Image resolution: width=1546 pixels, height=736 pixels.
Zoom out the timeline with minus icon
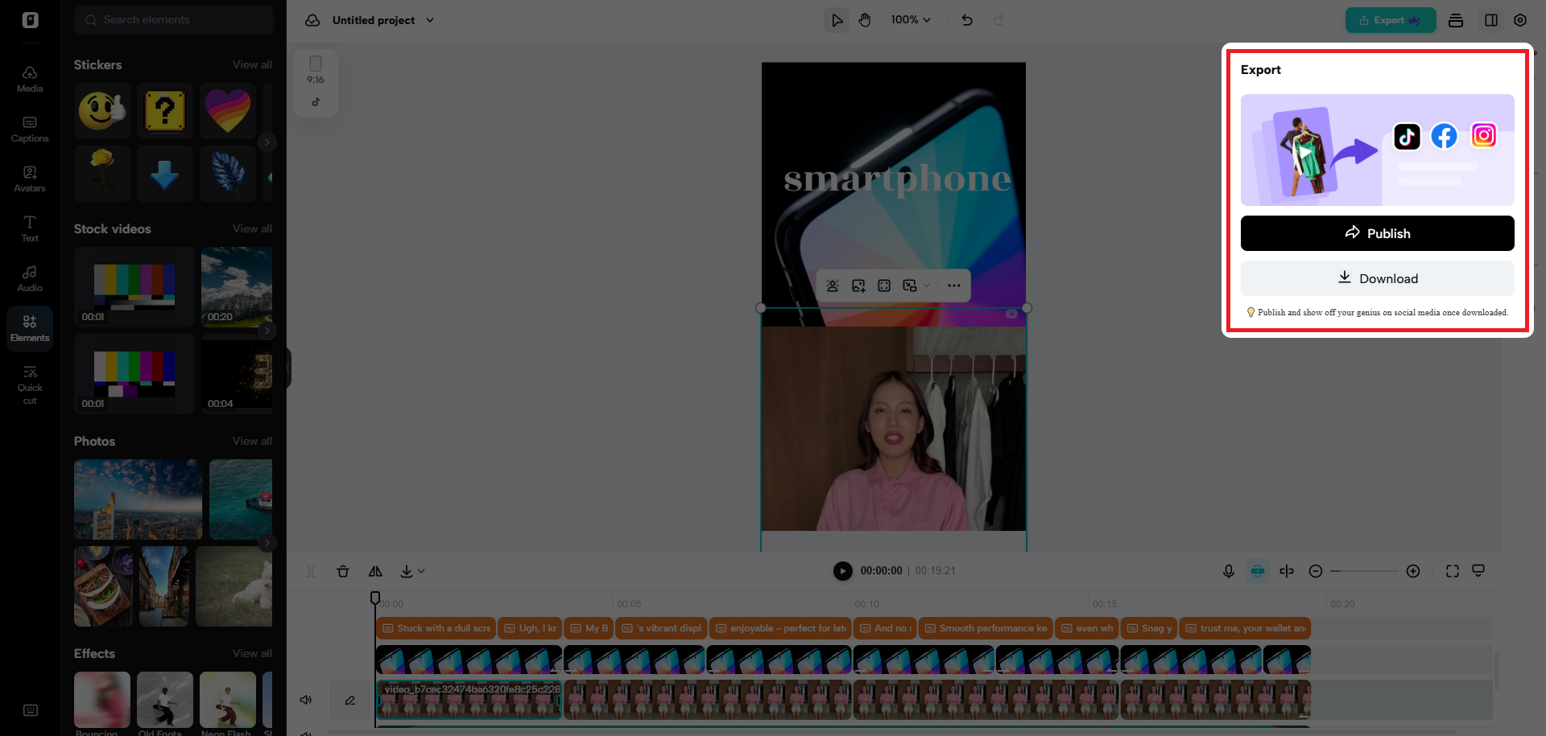(x=1316, y=571)
